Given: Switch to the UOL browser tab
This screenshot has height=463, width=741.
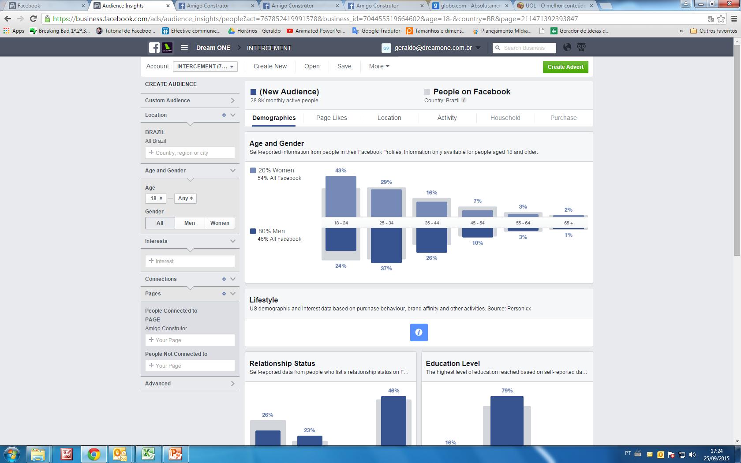Looking at the screenshot, I should (x=555, y=6).
